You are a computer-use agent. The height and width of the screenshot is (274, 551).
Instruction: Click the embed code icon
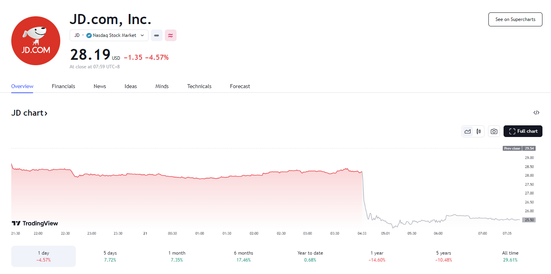pyautogui.click(x=536, y=113)
